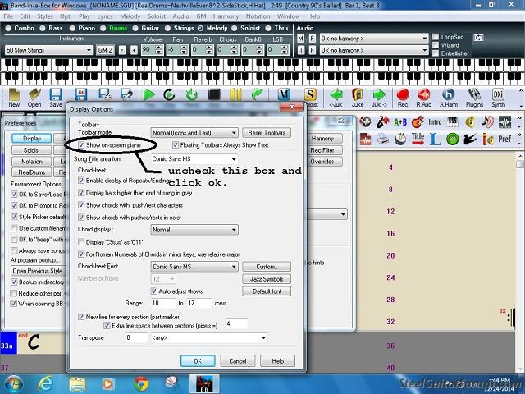Toggle 'New line for every section' checkbox

coord(81,317)
